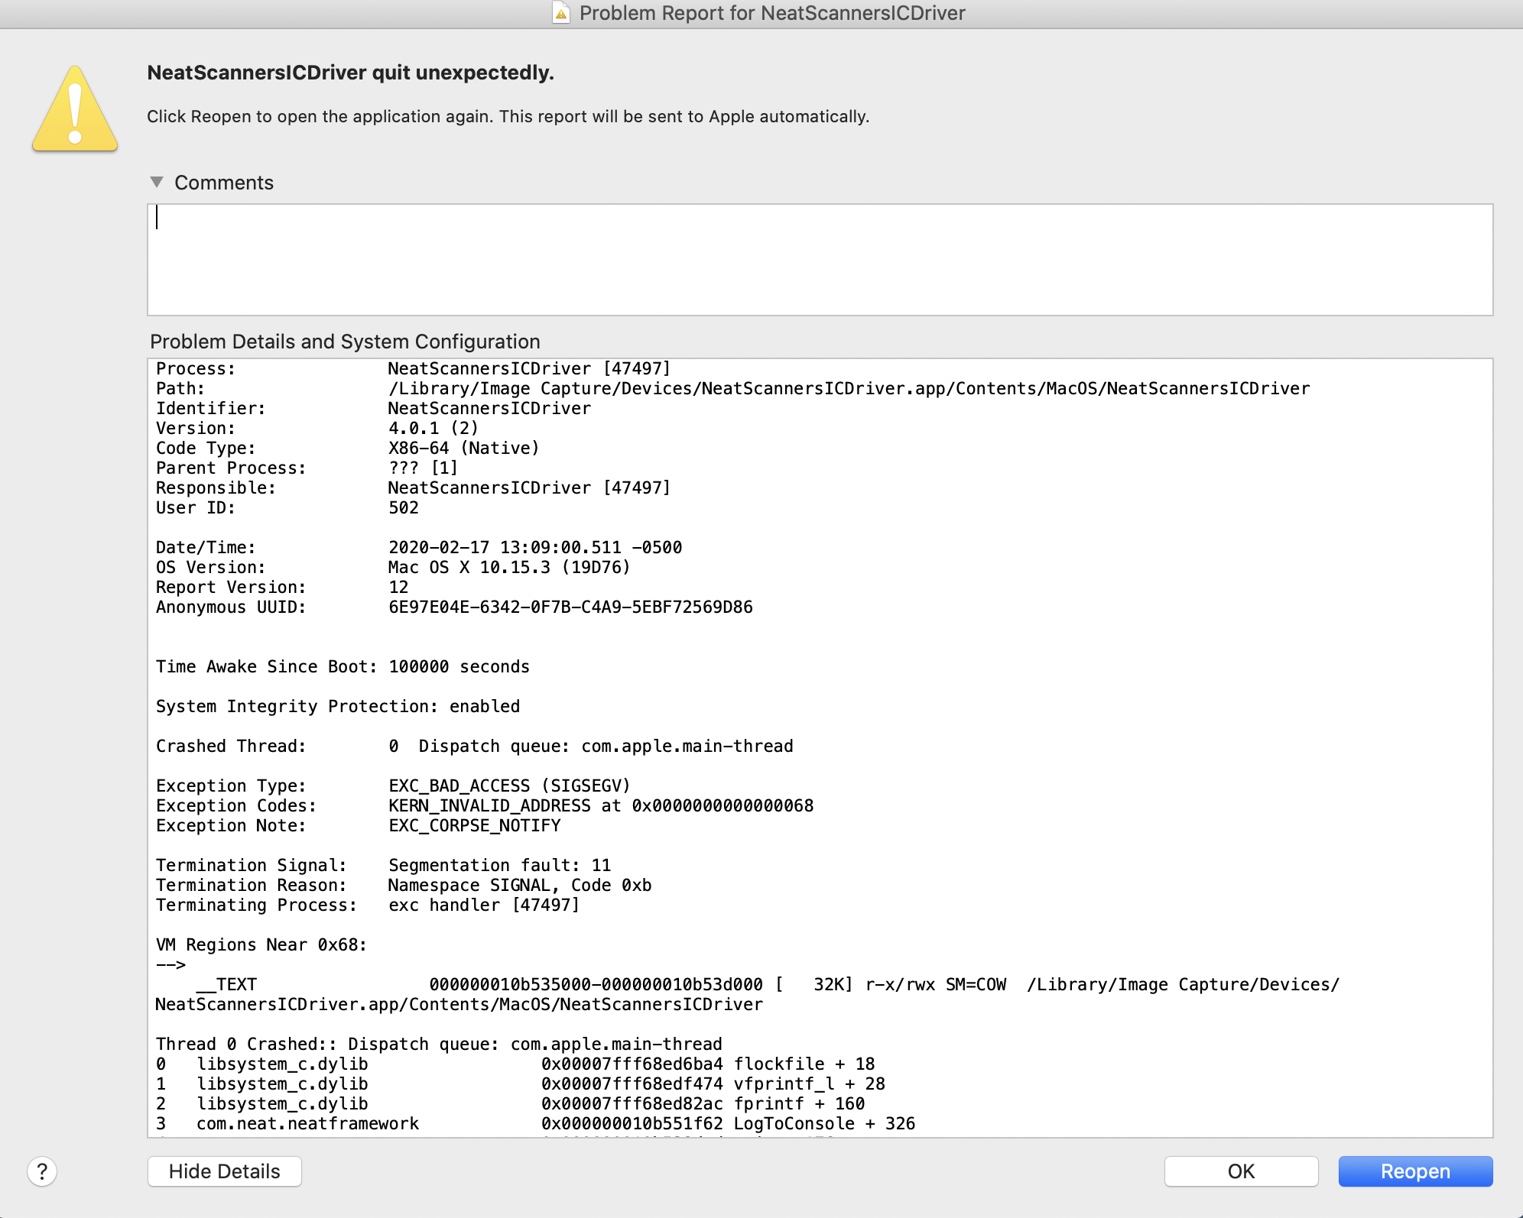Click the KERN_INVALID_ADDRESS exception codes line
This screenshot has height=1218, width=1523.
(485, 805)
